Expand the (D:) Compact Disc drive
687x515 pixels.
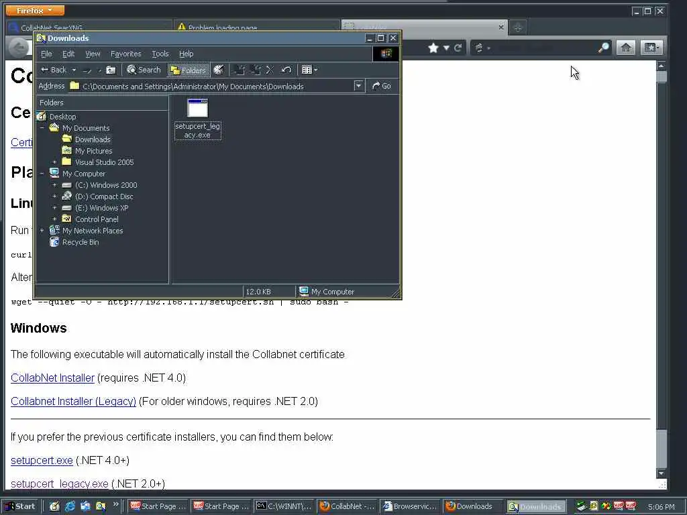[55, 196]
